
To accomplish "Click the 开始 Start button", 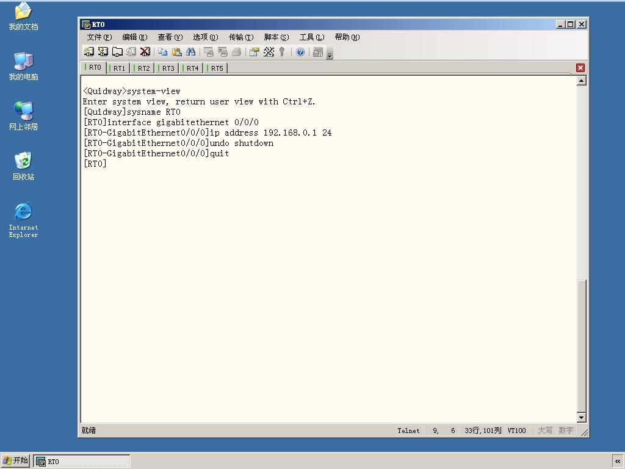I will tap(15, 460).
